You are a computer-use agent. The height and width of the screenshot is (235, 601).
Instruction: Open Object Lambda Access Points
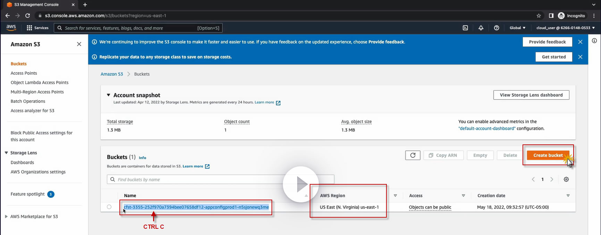pyautogui.click(x=40, y=83)
